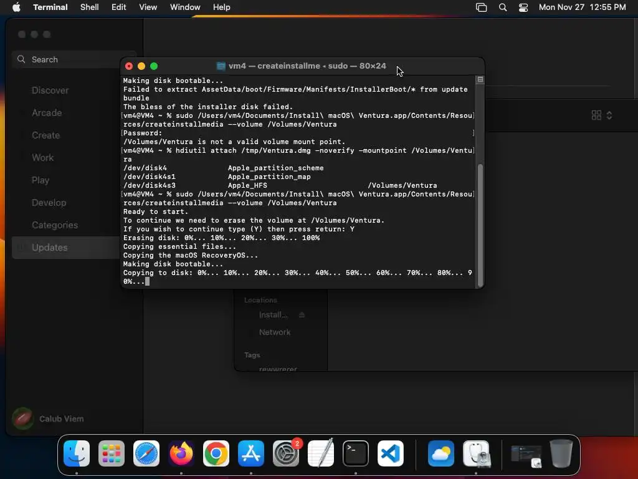The image size is (638, 479).
Task: Click the Terminal title bar folder icon
Action: pyautogui.click(x=221, y=66)
